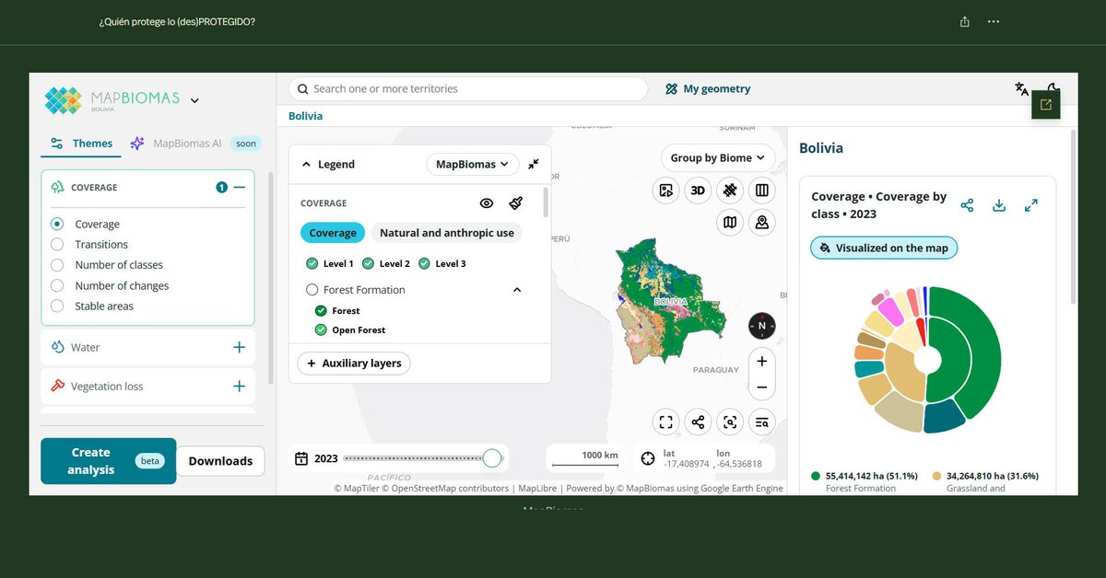Open the basemap selection icon
The width and height of the screenshot is (1106, 578).
pos(730,222)
